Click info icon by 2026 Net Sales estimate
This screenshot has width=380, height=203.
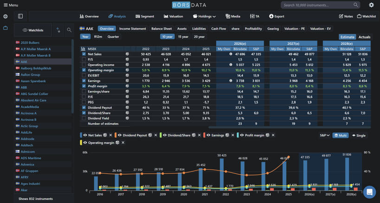pos(231,54)
